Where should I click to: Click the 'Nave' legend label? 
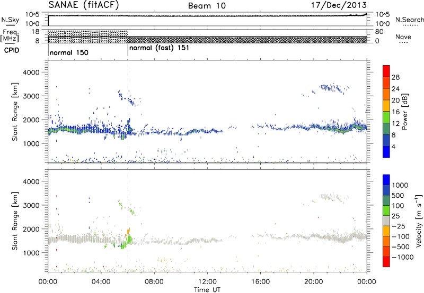click(403, 36)
